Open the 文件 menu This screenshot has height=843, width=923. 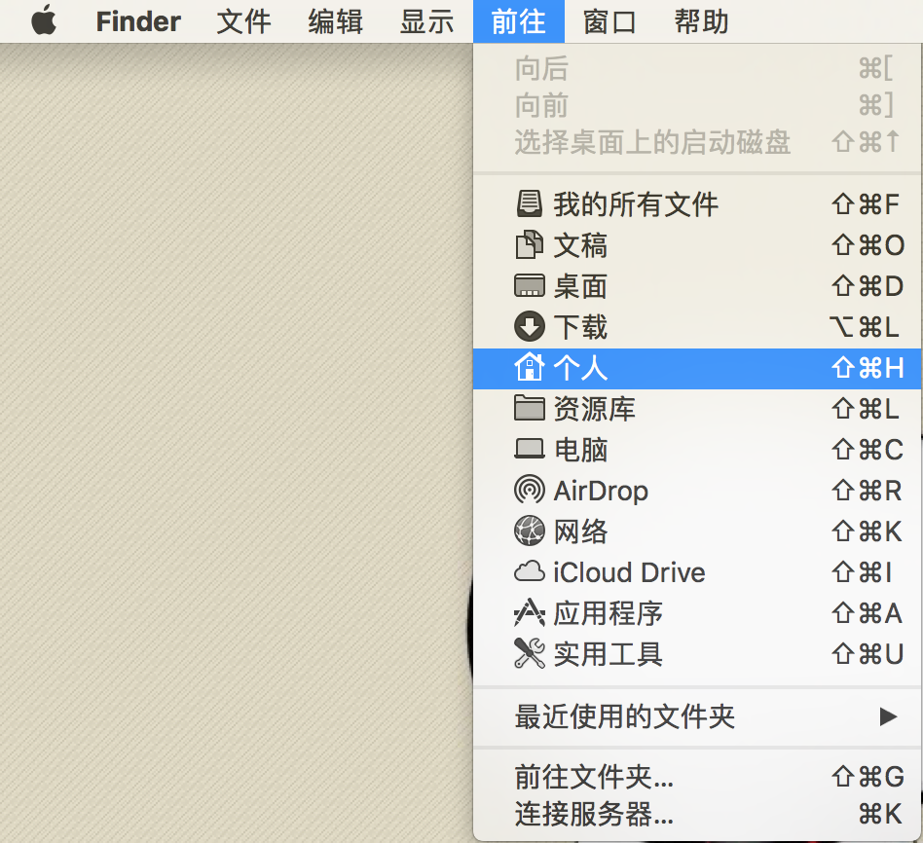coord(243,21)
